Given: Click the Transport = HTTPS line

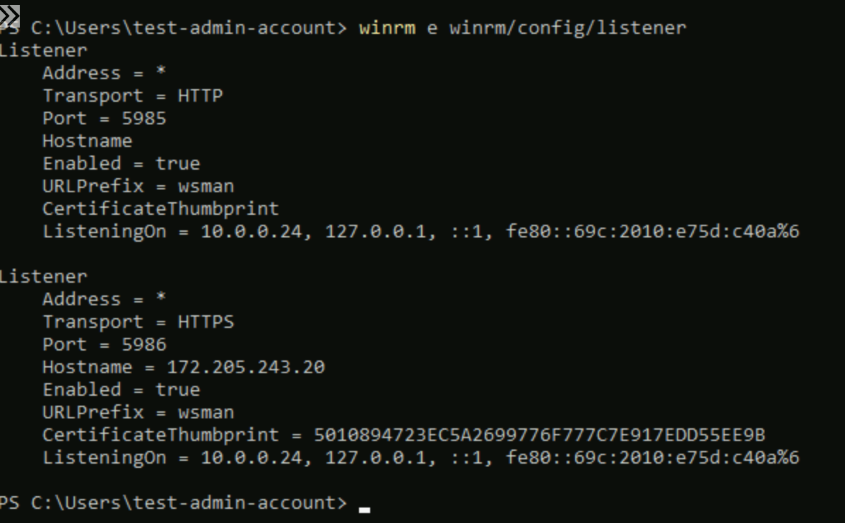Looking at the screenshot, I should click(x=138, y=322).
